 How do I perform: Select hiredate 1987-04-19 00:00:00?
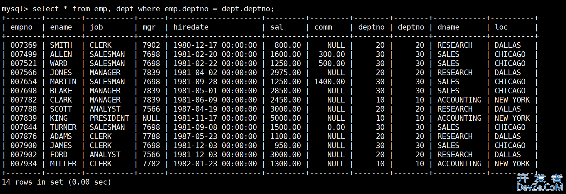coord(215,109)
